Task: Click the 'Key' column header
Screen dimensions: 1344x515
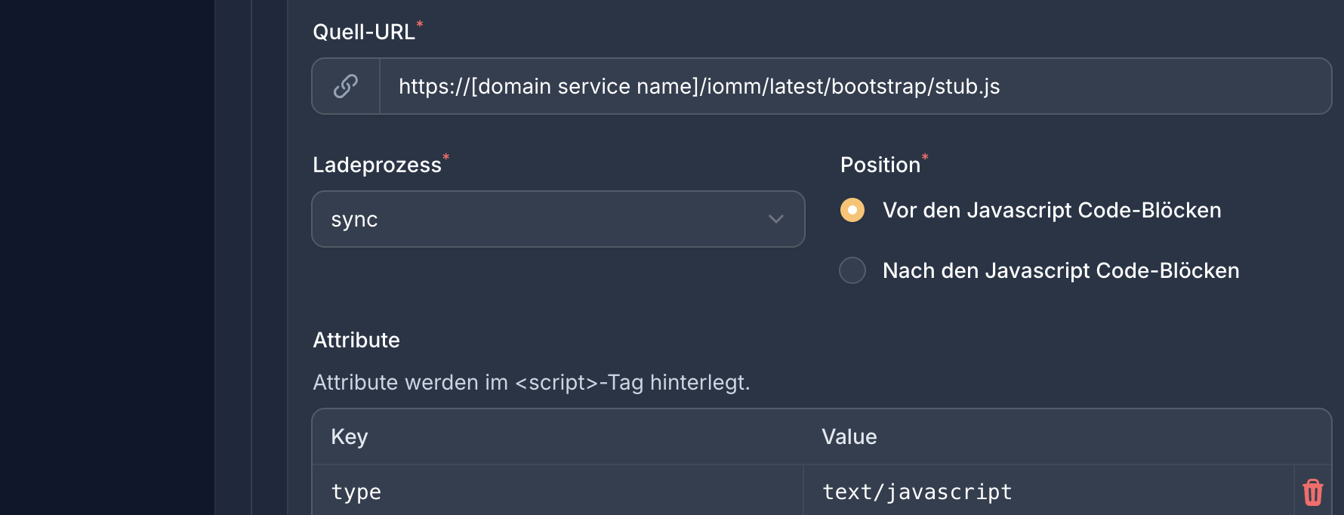Action: coord(350,436)
